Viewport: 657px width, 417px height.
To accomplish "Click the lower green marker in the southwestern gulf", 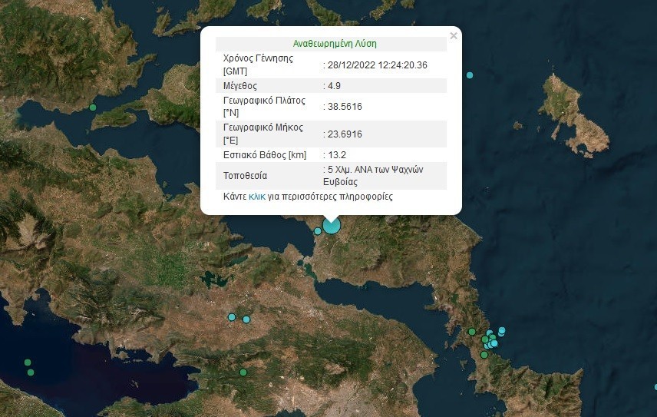I will pyautogui.click(x=31, y=372).
